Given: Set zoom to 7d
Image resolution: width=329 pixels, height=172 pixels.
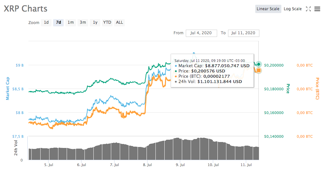Looking at the screenshot, I should click(x=58, y=22).
